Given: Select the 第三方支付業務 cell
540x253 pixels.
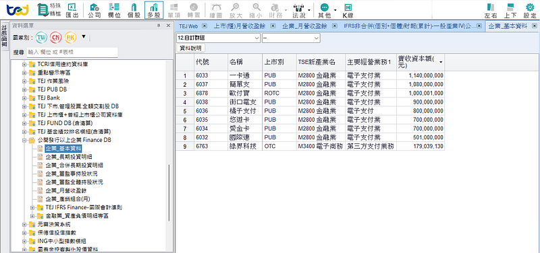Looking at the screenshot, I should [x=371, y=146].
